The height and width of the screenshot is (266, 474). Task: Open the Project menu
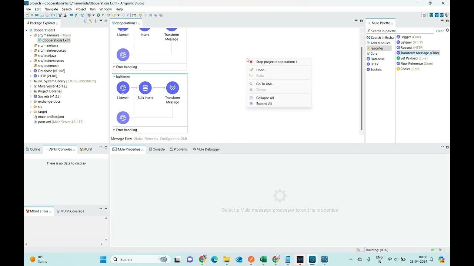pyautogui.click(x=81, y=9)
